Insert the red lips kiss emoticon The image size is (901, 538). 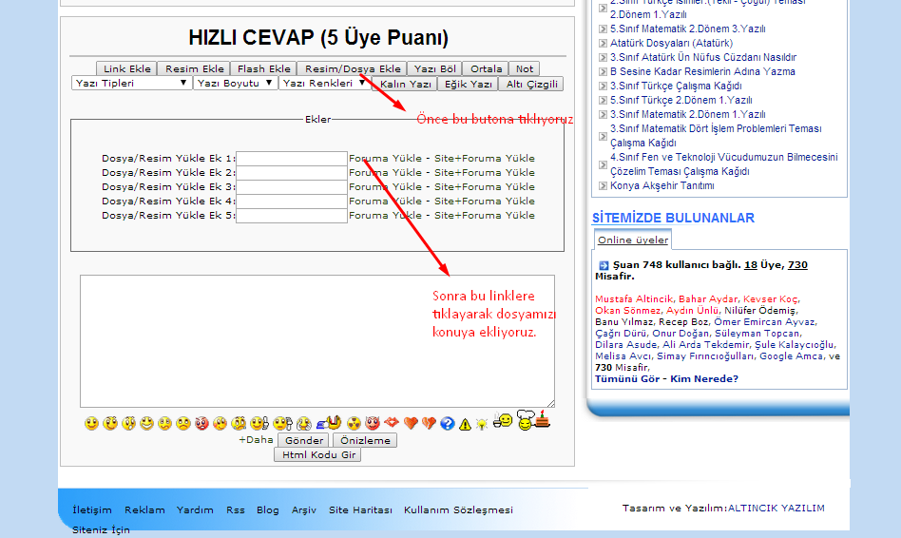point(391,423)
